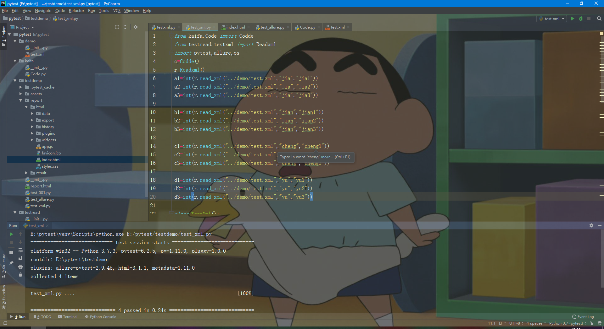Run test_xml from the main toolbar
This screenshot has width=604, height=329.
point(573,19)
